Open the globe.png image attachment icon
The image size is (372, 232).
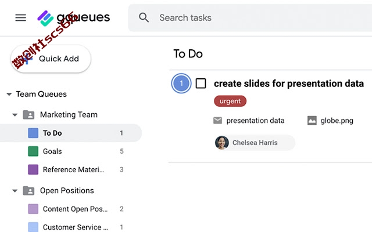click(312, 121)
